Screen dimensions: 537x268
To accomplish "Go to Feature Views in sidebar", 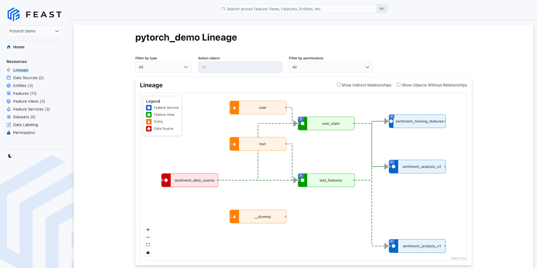I will [29, 102].
